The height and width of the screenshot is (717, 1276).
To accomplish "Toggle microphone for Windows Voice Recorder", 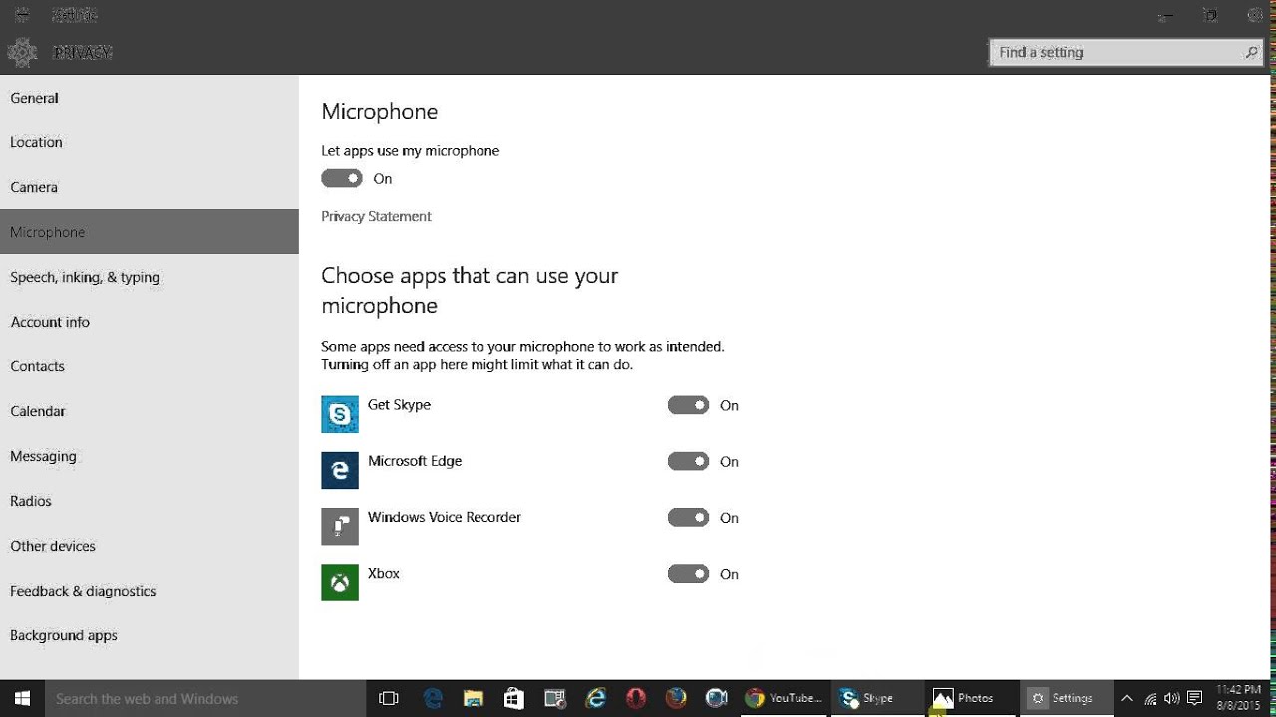I will click(x=688, y=517).
